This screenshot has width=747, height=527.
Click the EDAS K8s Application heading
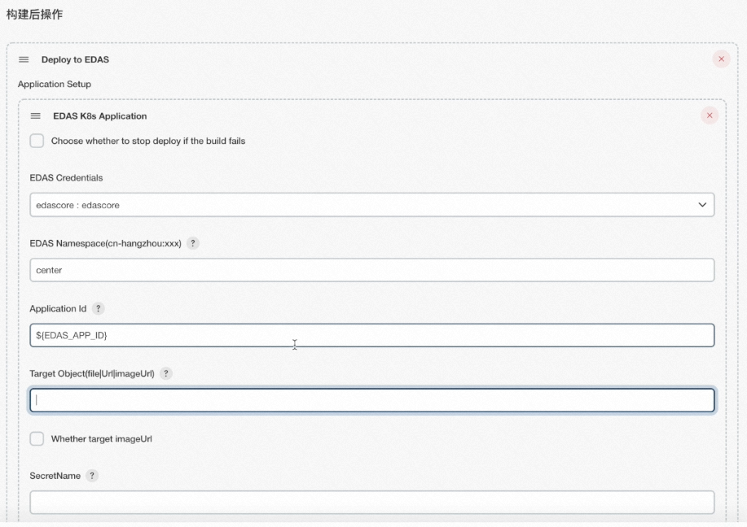coord(100,115)
